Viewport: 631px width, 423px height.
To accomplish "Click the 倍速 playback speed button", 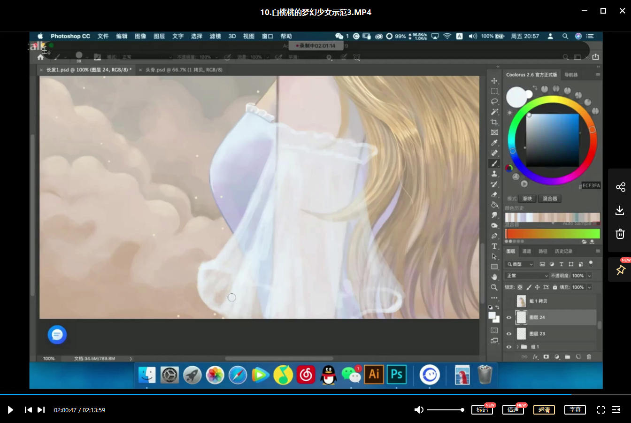I will tap(513, 410).
